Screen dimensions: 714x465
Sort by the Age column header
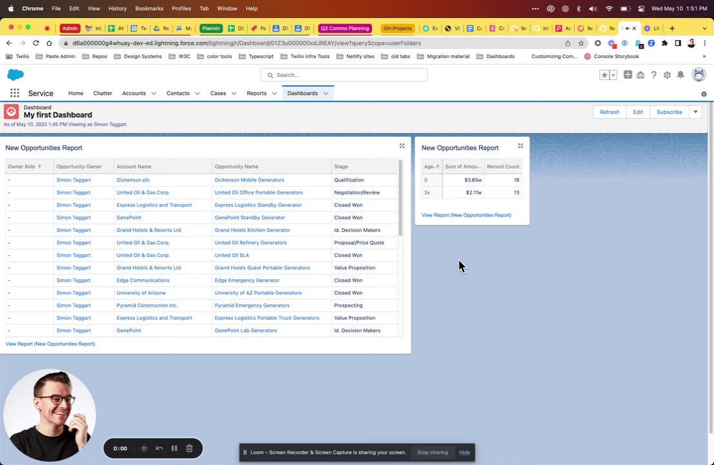(432, 166)
